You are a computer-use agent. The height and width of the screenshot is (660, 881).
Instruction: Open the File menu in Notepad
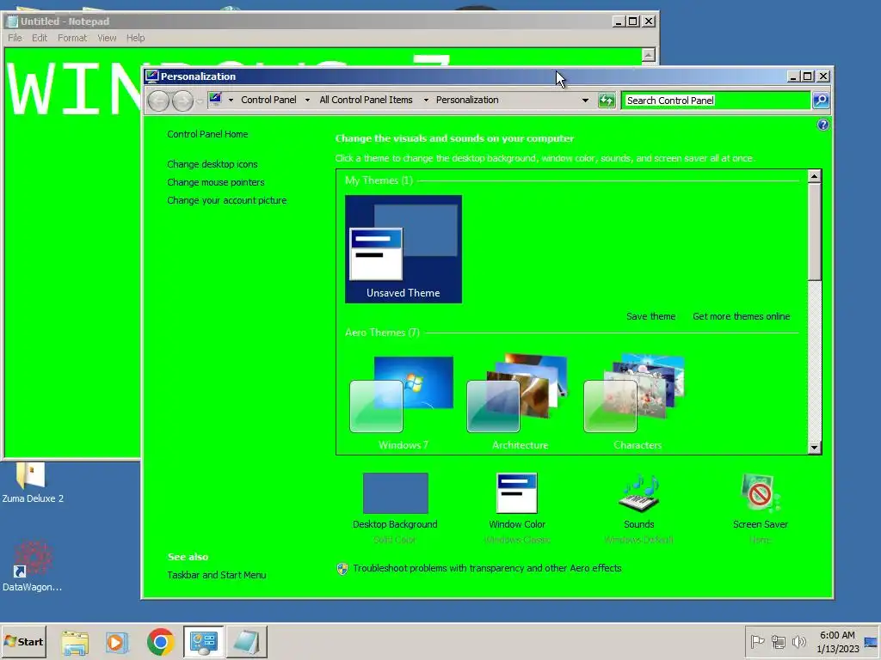pyautogui.click(x=15, y=38)
